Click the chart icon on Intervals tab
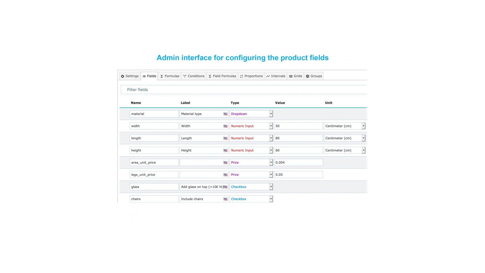Viewport: 485px width, 273px height. click(268, 76)
